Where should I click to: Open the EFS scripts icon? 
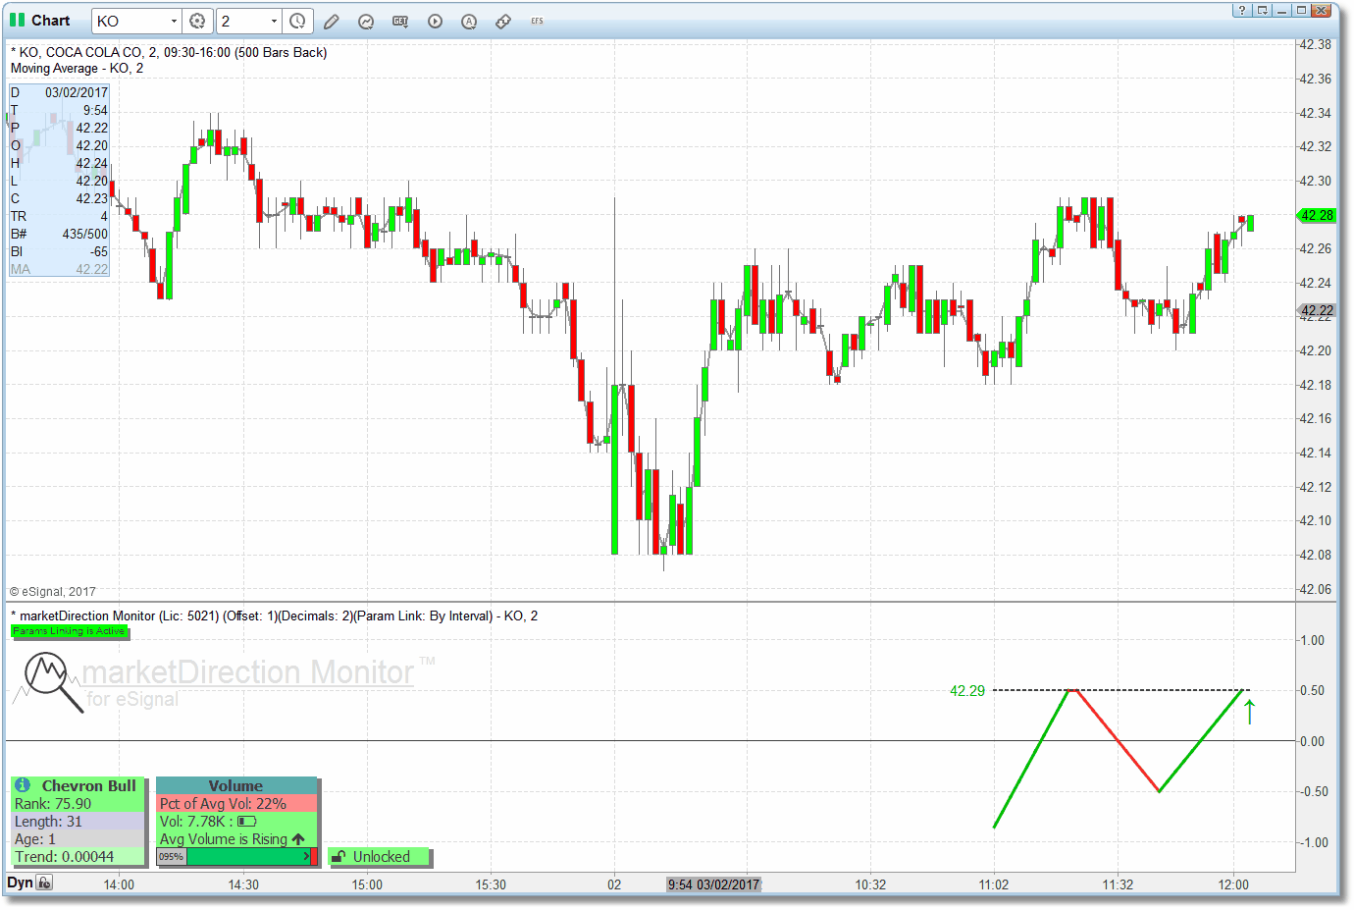[x=537, y=21]
